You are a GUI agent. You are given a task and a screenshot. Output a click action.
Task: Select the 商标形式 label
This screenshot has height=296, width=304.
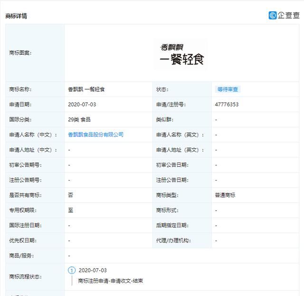coord(167,210)
